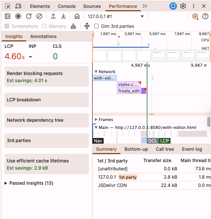This screenshot has height=219, width=211.
Task: Expand the LCP breakdown insight
Action: click(47, 100)
